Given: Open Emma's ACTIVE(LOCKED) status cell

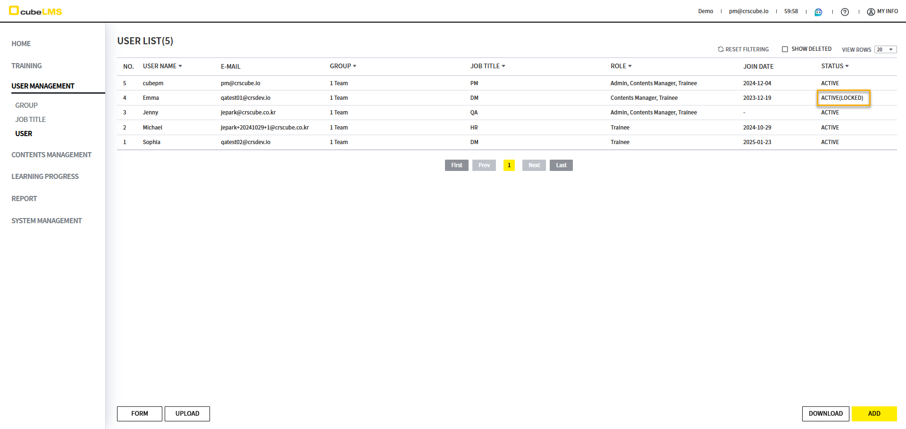Looking at the screenshot, I should (842, 98).
